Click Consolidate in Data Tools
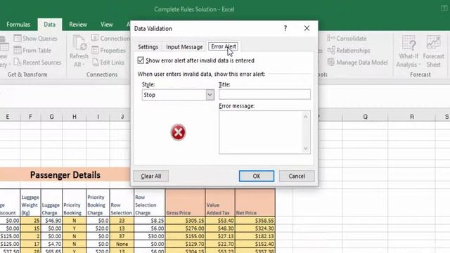This screenshot has height=253, width=450. click(347, 38)
